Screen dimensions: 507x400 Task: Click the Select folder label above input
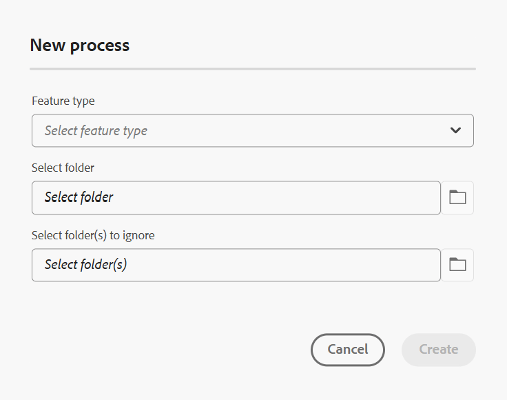(x=63, y=168)
